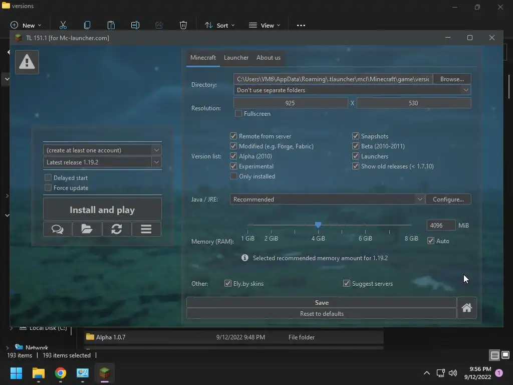Open the Sort dropdown in File Explorer
The image size is (513, 385).
[220, 25]
